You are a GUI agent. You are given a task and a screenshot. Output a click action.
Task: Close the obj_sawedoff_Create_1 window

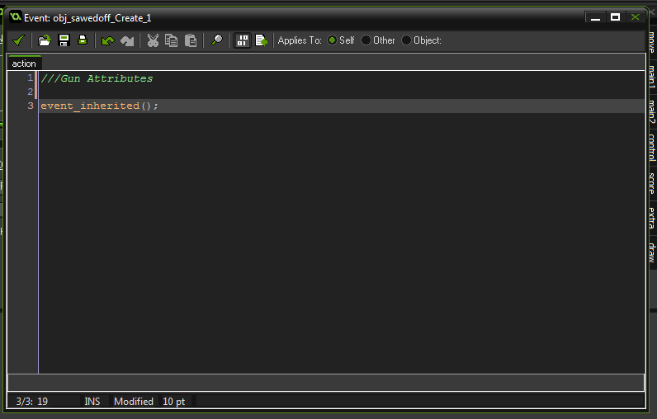636,17
